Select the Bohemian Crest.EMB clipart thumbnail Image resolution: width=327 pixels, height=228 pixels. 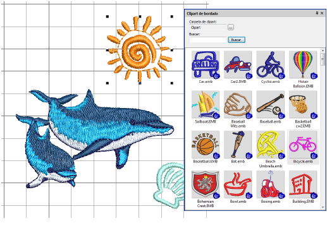click(206, 184)
